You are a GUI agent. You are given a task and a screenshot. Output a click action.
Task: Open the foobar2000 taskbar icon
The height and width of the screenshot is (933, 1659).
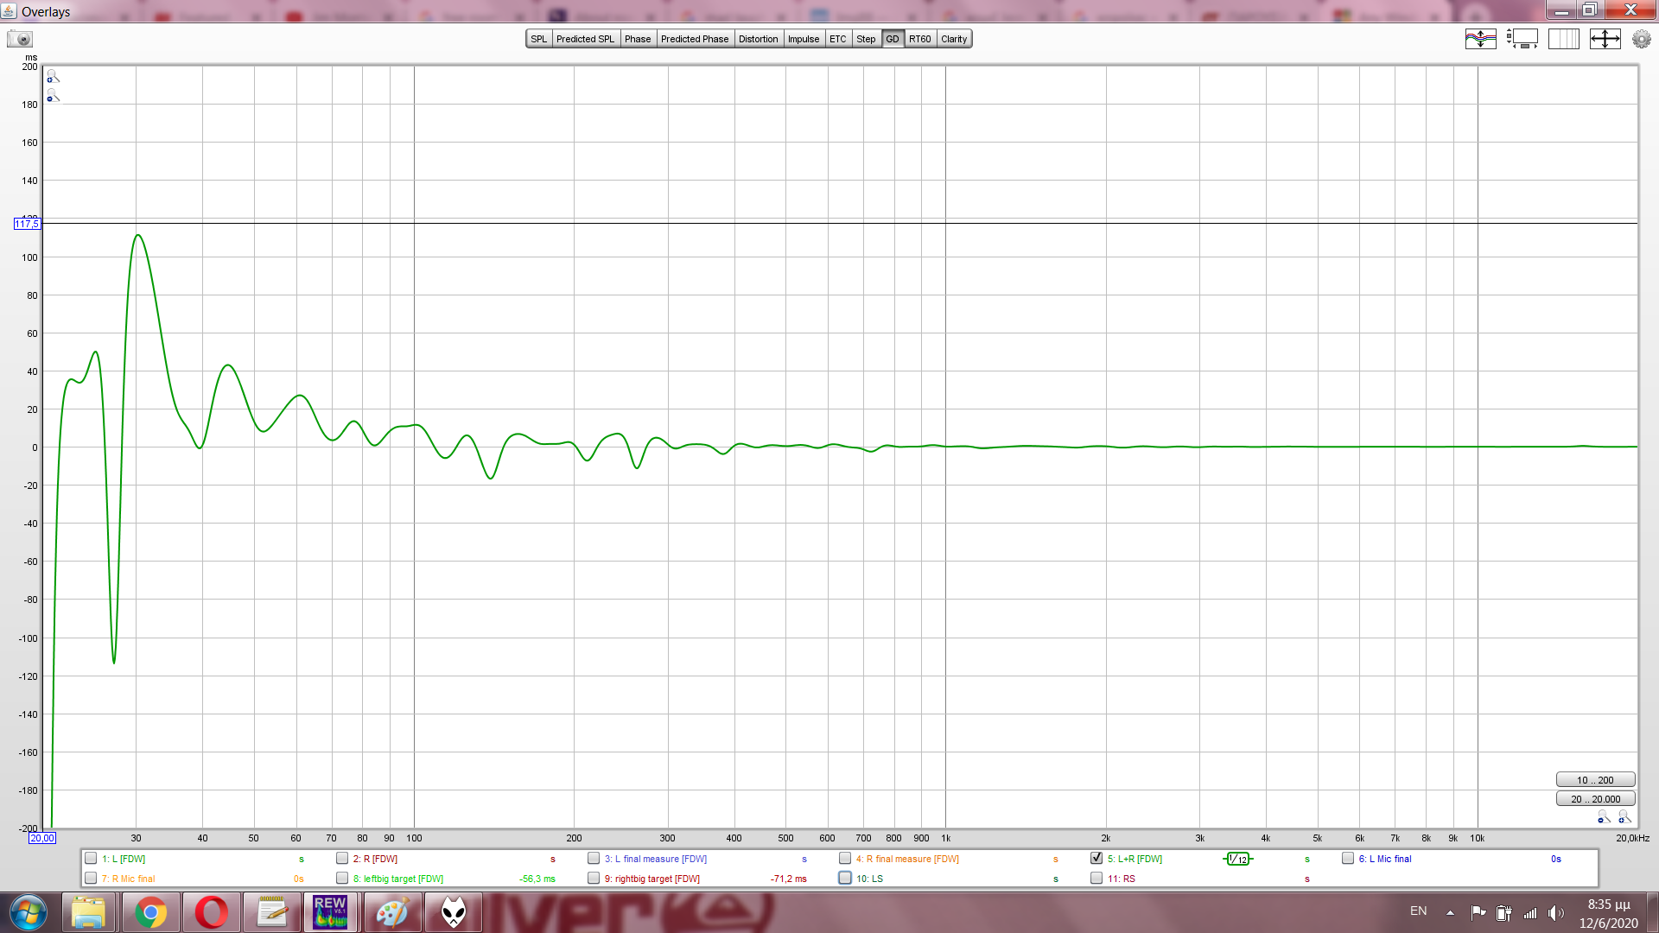[453, 912]
